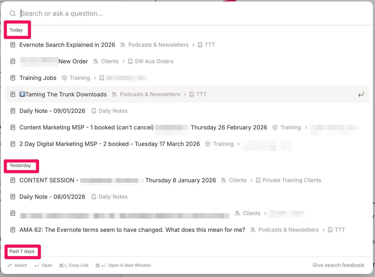Click the Enter arrow icon on highlighted row
Screen dimensions: 375x277
[361, 94]
